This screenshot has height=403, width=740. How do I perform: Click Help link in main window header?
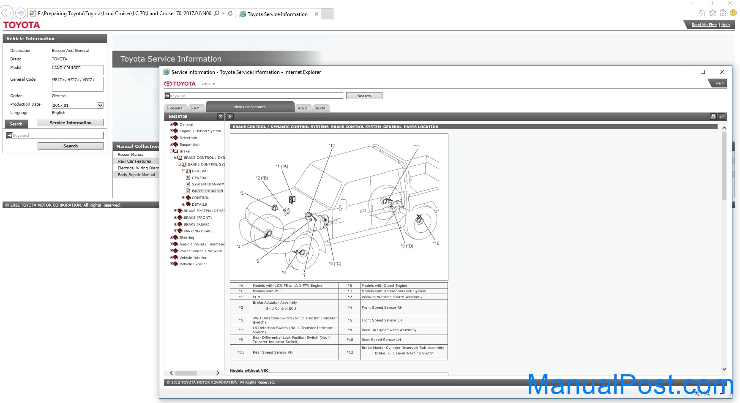point(726,25)
